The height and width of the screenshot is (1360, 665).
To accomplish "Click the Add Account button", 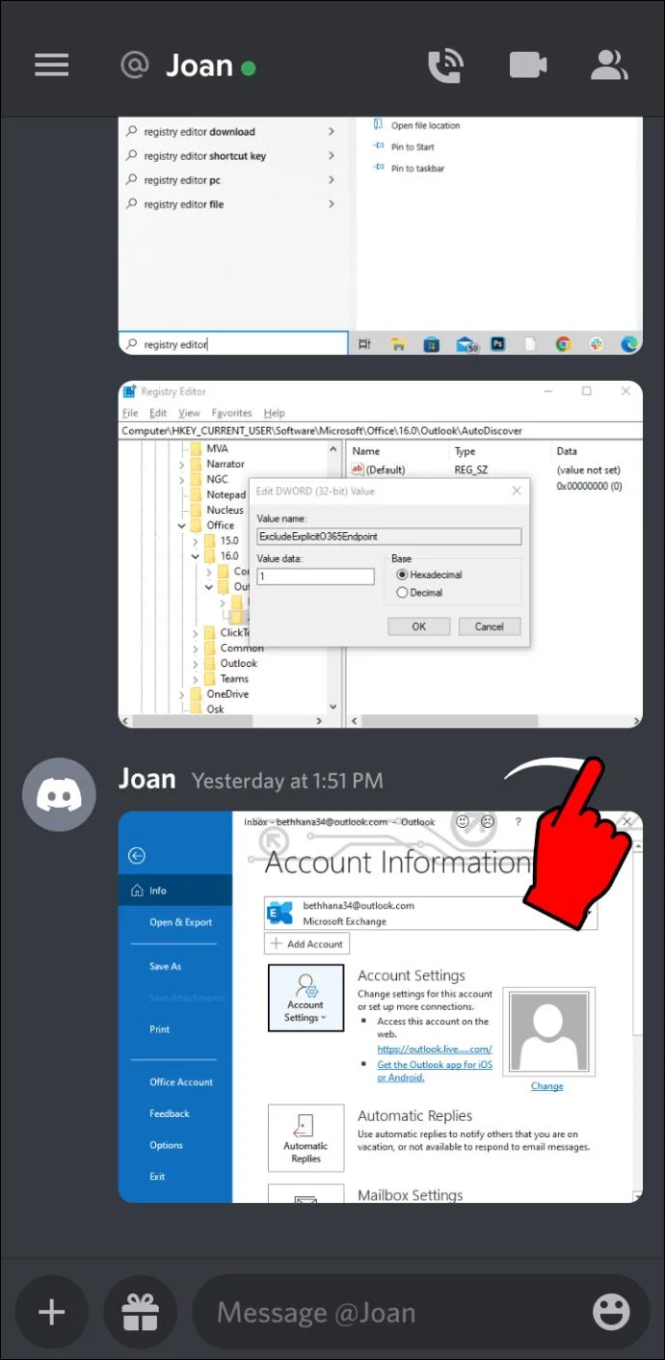I will (x=307, y=944).
